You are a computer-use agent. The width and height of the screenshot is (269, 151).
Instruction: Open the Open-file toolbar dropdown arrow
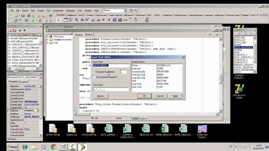pyautogui.click(x=19, y=16)
